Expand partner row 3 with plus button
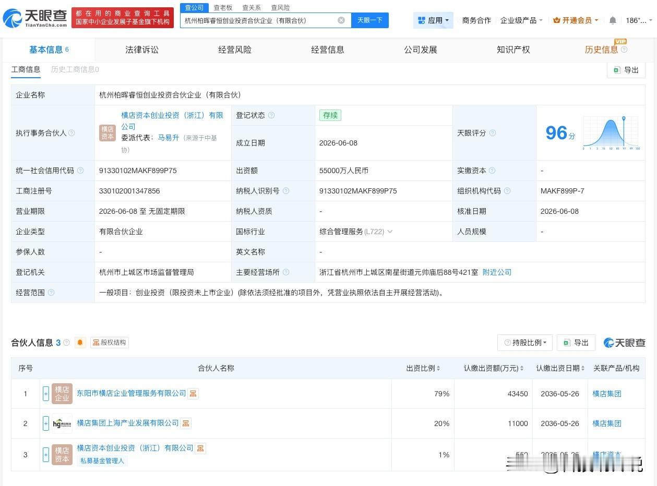 point(46,454)
